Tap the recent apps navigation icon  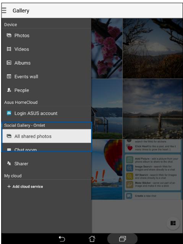[x=122, y=239]
